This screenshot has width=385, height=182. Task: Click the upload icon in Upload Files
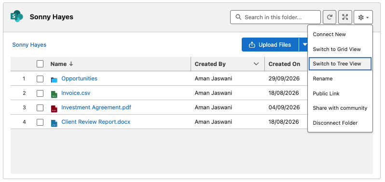[252, 45]
